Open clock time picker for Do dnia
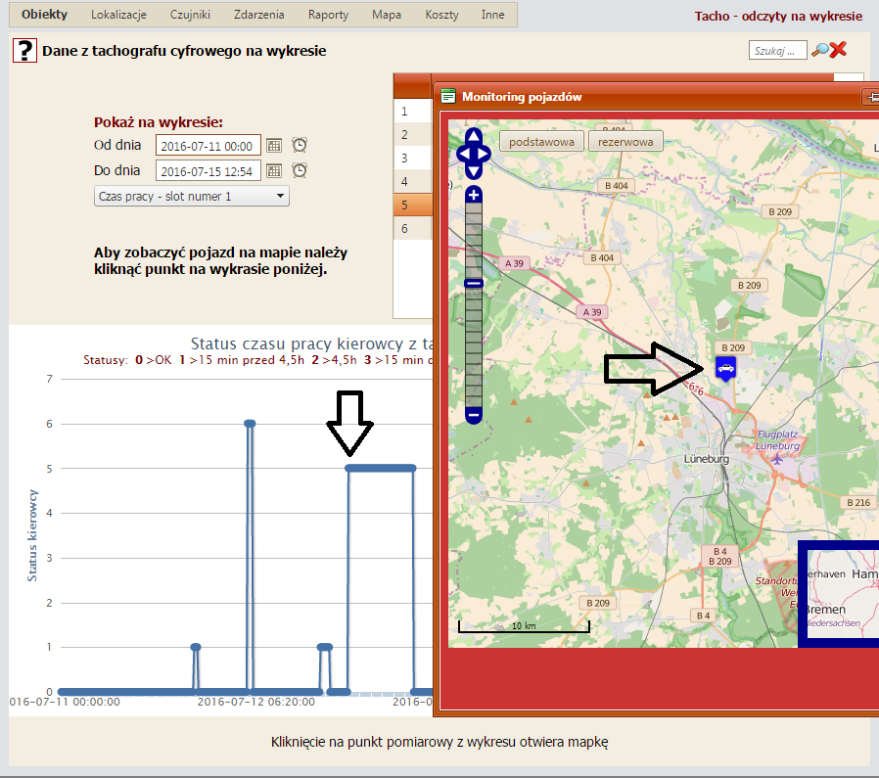879x778 pixels. pyautogui.click(x=300, y=170)
